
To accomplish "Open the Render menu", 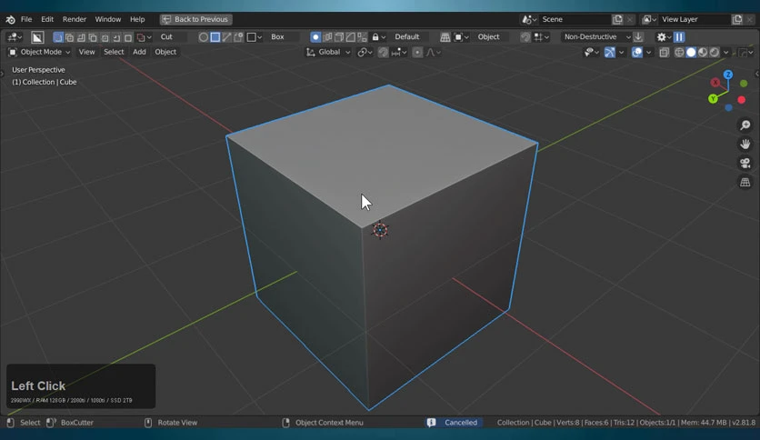I will click(x=75, y=19).
